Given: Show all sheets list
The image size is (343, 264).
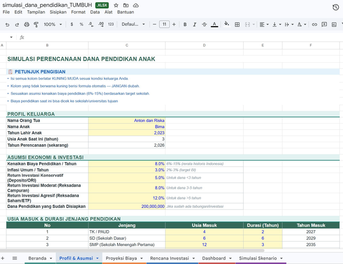Looking at the screenshot, I should [x=15, y=258].
